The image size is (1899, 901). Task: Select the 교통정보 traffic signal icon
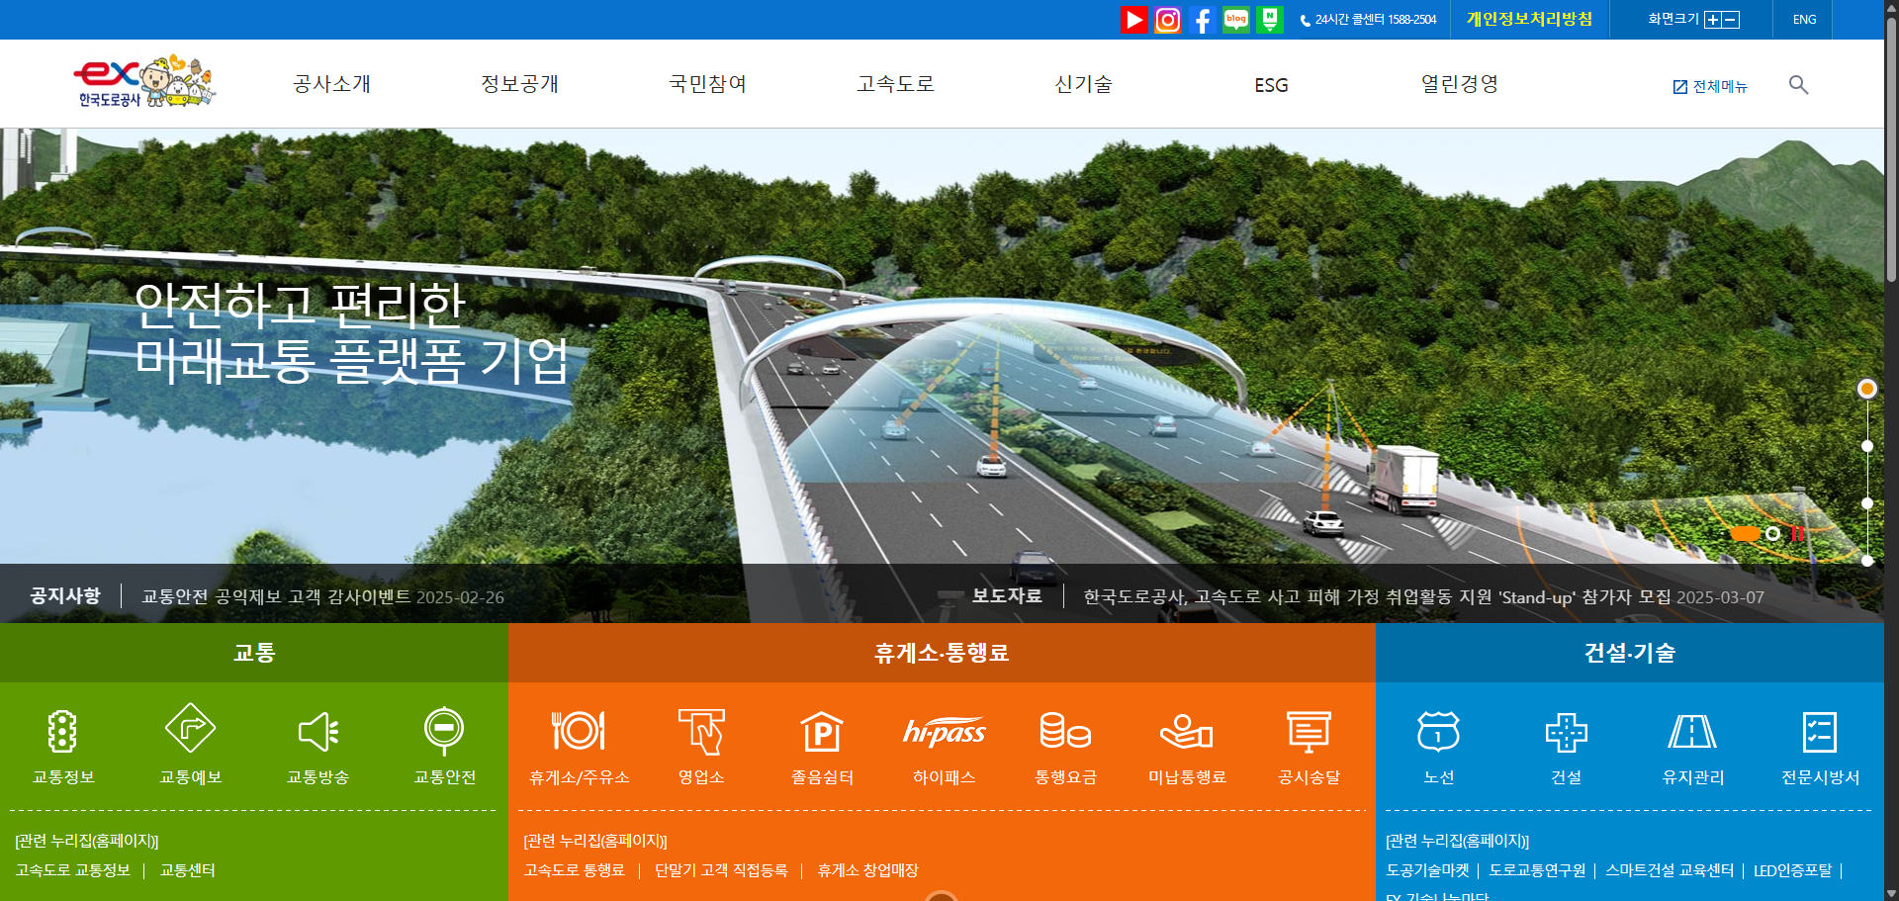[61, 730]
